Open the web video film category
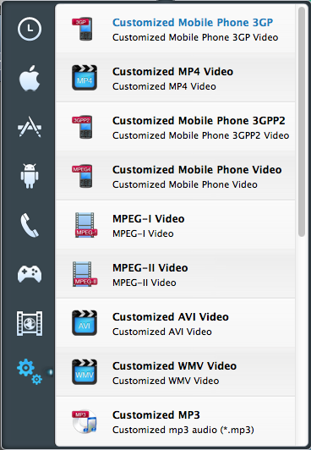 [30, 323]
